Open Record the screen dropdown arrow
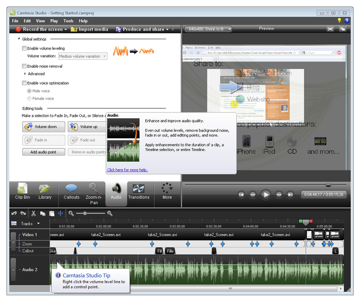Viewport: 358px width, 302px height. click(65, 30)
